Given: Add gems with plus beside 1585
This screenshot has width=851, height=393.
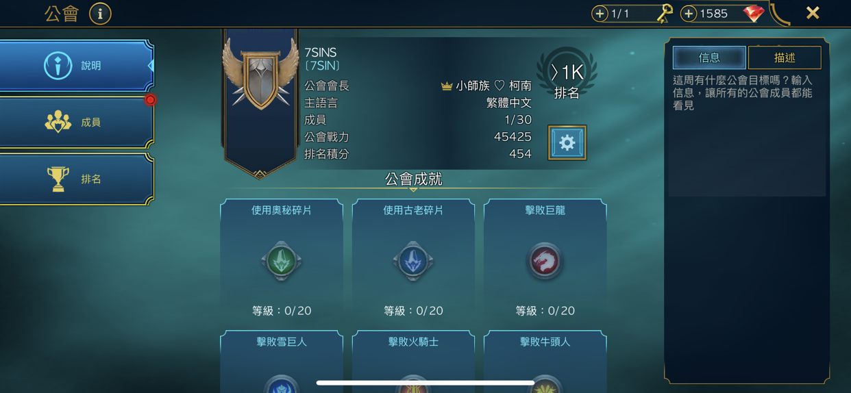Looking at the screenshot, I should [689, 14].
